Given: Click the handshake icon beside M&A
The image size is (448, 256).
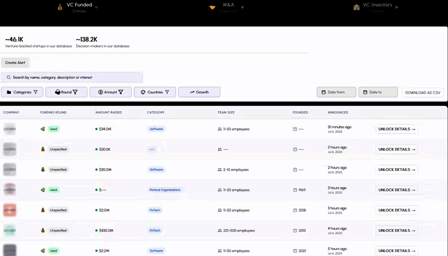Looking at the screenshot, I should (212, 7).
